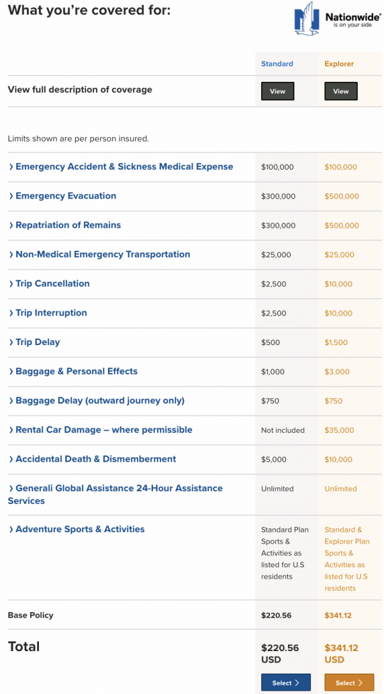The image size is (384, 694).
Task: Open Rental Car Damage details
Action: 104,430
